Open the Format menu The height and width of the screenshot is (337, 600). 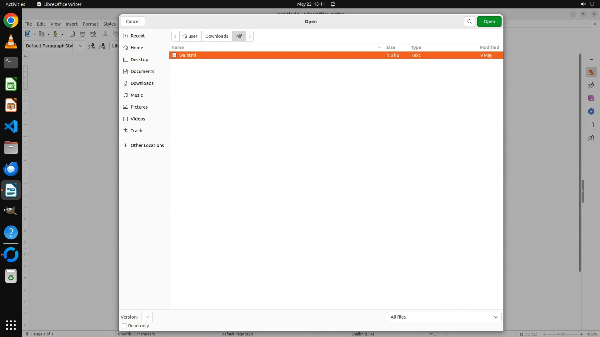(90, 24)
